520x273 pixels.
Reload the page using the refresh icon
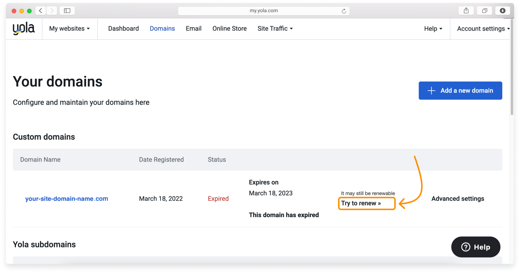[344, 11]
